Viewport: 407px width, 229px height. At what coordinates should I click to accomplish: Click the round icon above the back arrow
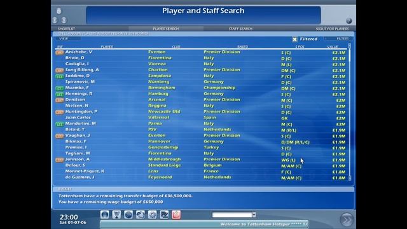(59, 11)
